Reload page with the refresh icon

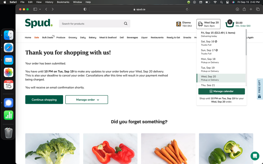click(187, 9)
